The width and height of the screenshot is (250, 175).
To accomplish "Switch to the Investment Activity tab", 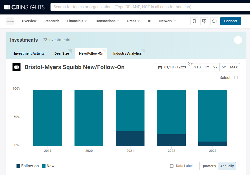I will (x=29, y=53).
